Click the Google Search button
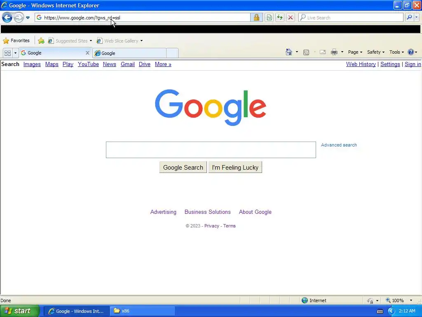Viewport: 422px width, 317px height. (x=183, y=168)
